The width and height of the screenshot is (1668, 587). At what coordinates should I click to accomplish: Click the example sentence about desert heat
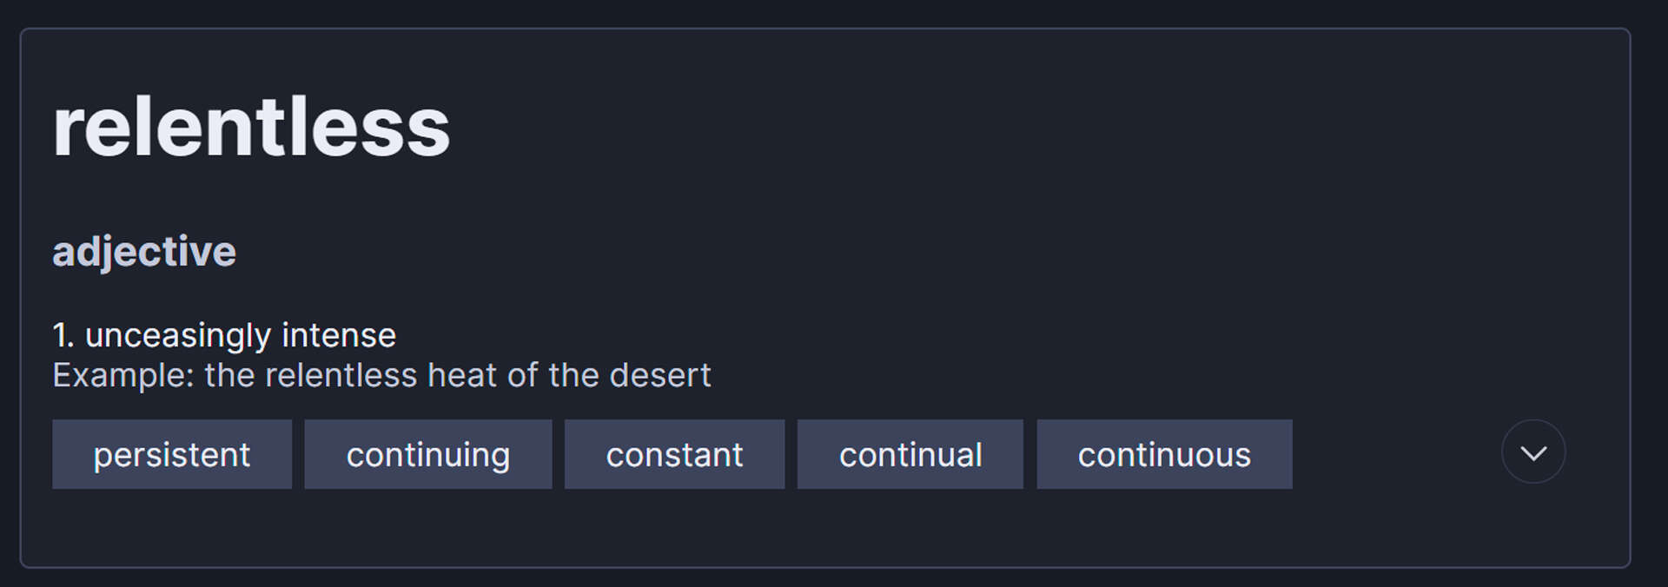381,375
